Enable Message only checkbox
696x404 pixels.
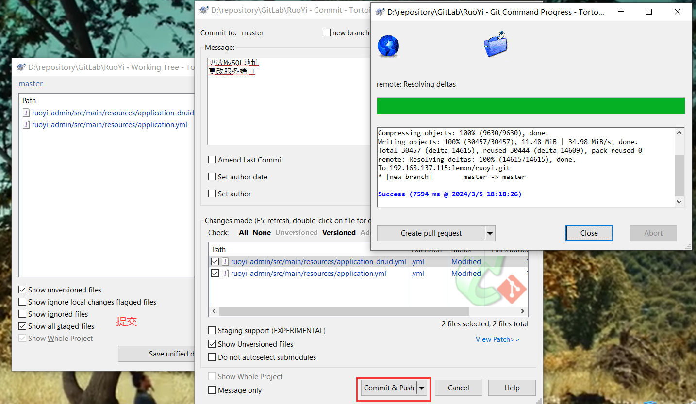[x=212, y=390]
